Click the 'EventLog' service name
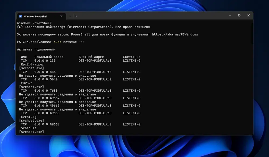Image resolution: width=269 pixels, height=157 pixels. coord(29,117)
